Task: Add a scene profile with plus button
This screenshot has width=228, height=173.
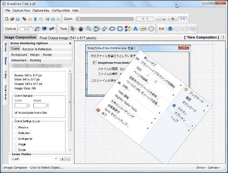Action: pyautogui.click(x=62, y=159)
